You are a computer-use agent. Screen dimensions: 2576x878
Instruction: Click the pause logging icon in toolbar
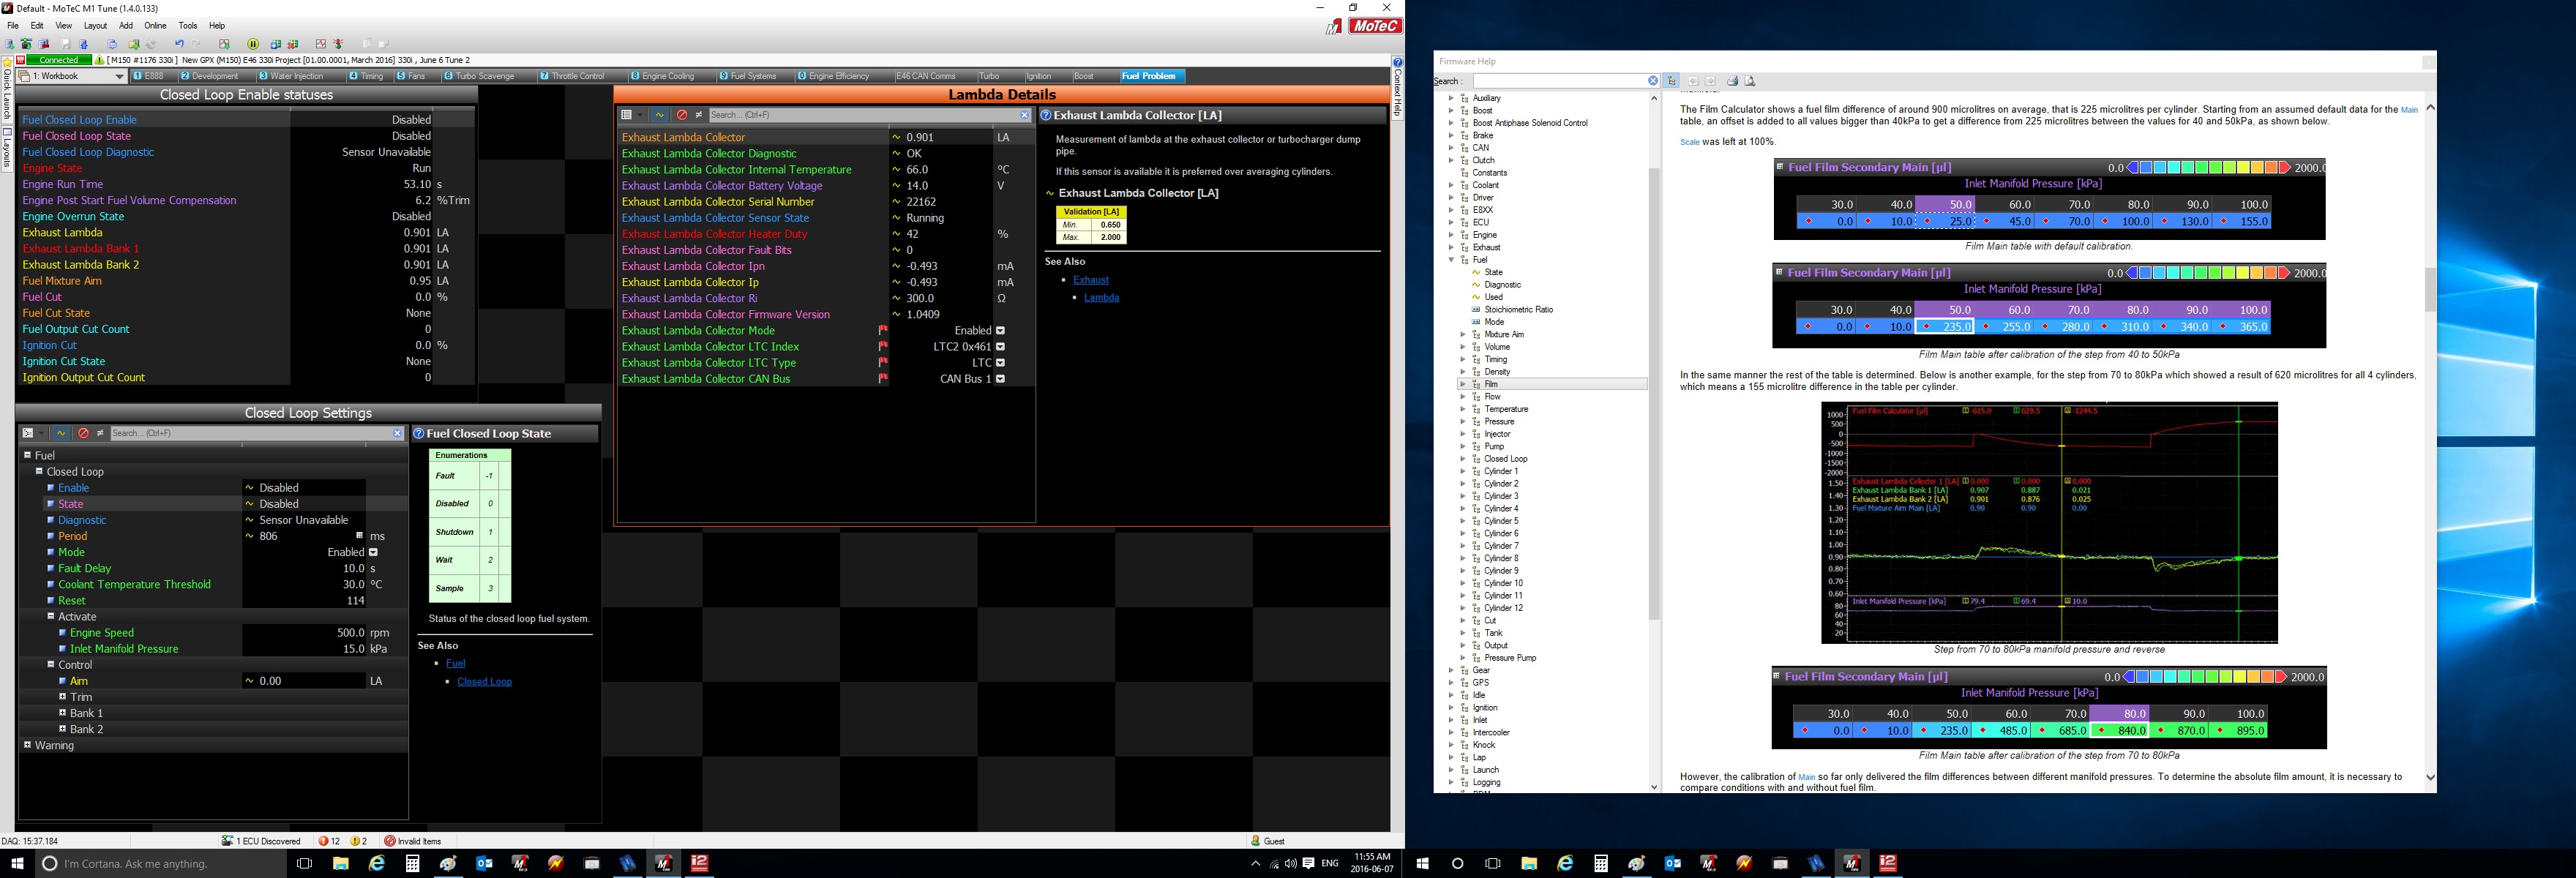(253, 44)
